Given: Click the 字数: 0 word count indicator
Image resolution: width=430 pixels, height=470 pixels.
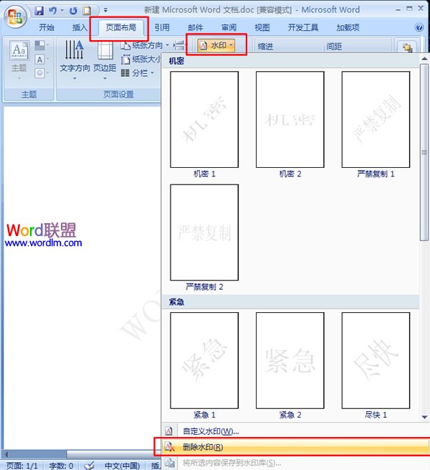Looking at the screenshot, I should tap(61, 466).
